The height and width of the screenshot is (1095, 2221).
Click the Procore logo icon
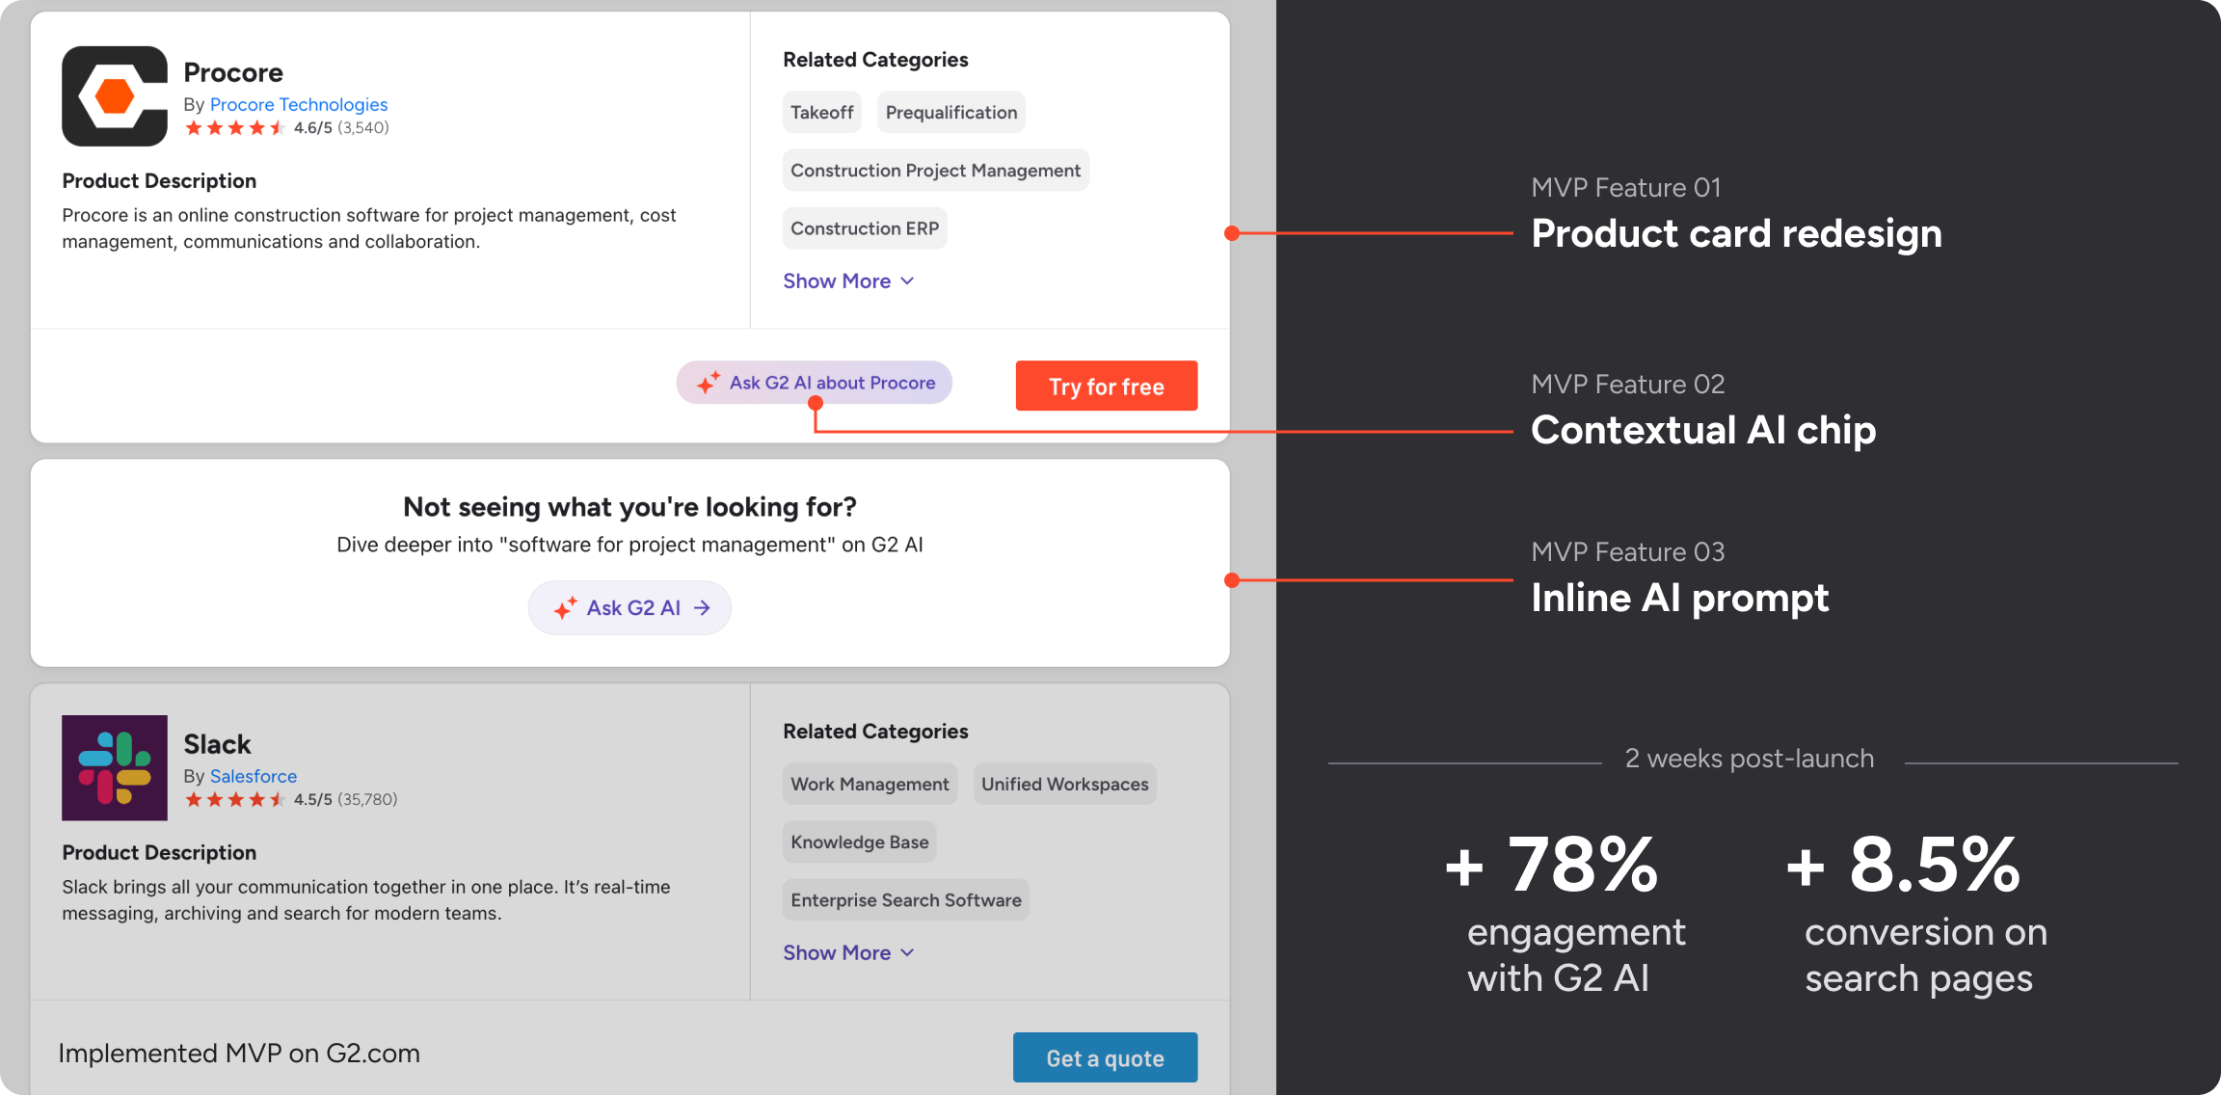[x=115, y=96]
